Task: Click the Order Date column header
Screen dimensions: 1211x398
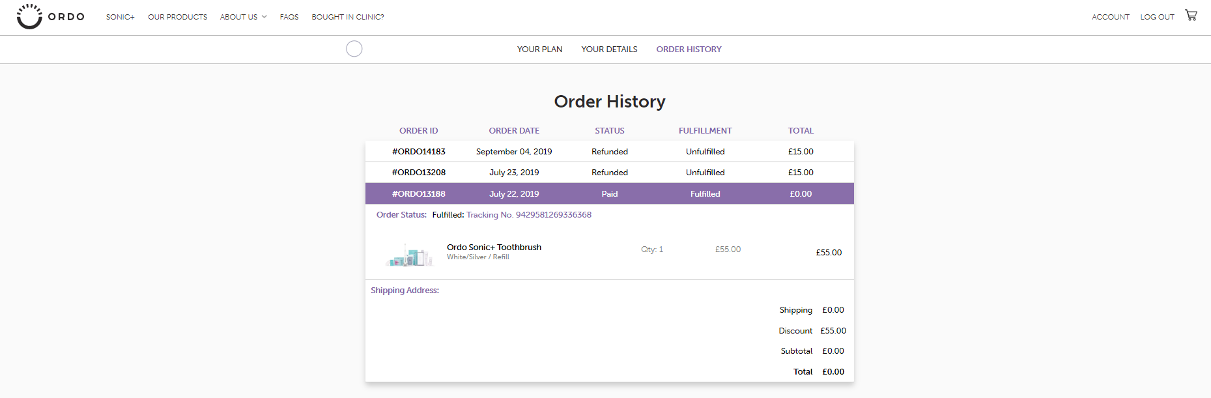Action: coord(514,131)
